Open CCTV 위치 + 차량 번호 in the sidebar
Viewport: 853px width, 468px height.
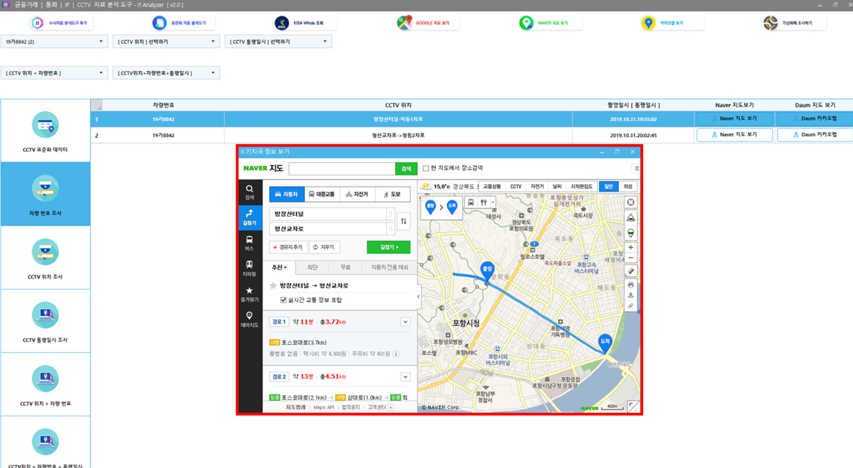[x=45, y=385]
